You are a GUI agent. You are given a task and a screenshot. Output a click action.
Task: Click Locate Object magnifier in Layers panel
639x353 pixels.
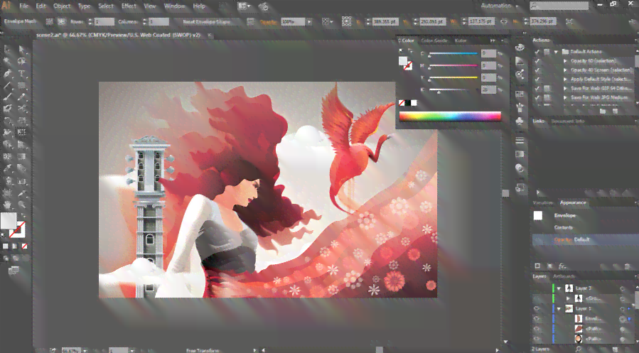coord(579,349)
